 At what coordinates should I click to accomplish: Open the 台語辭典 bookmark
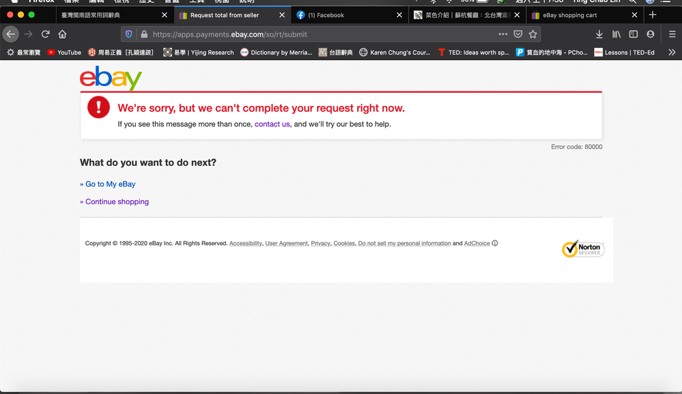pyautogui.click(x=335, y=53)
